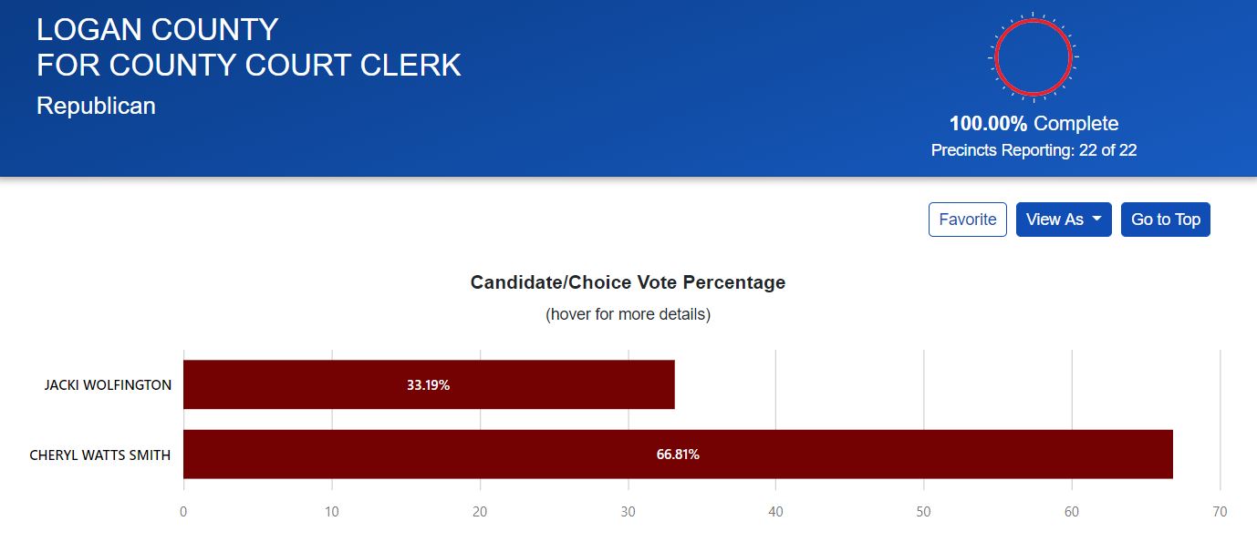The height and width of the screenshot is (552, 1257).
Task: Click the 66.81% bar value label
Action: click(x=678, y=455)
